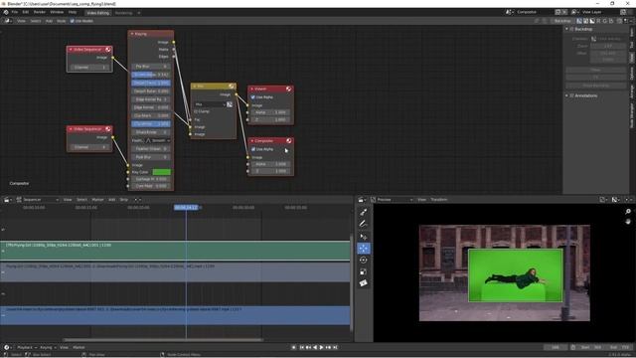Open the Window menu
The height and width of the screenshot is (358, 636).
point(57,12)
